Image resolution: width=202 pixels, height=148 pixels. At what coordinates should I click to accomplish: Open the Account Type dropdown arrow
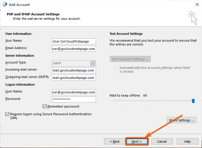pyautogui.click(x=93, y=63)
